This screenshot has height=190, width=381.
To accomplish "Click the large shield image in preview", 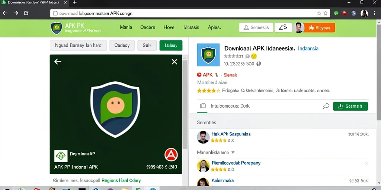I will click(x=115, y=109).
